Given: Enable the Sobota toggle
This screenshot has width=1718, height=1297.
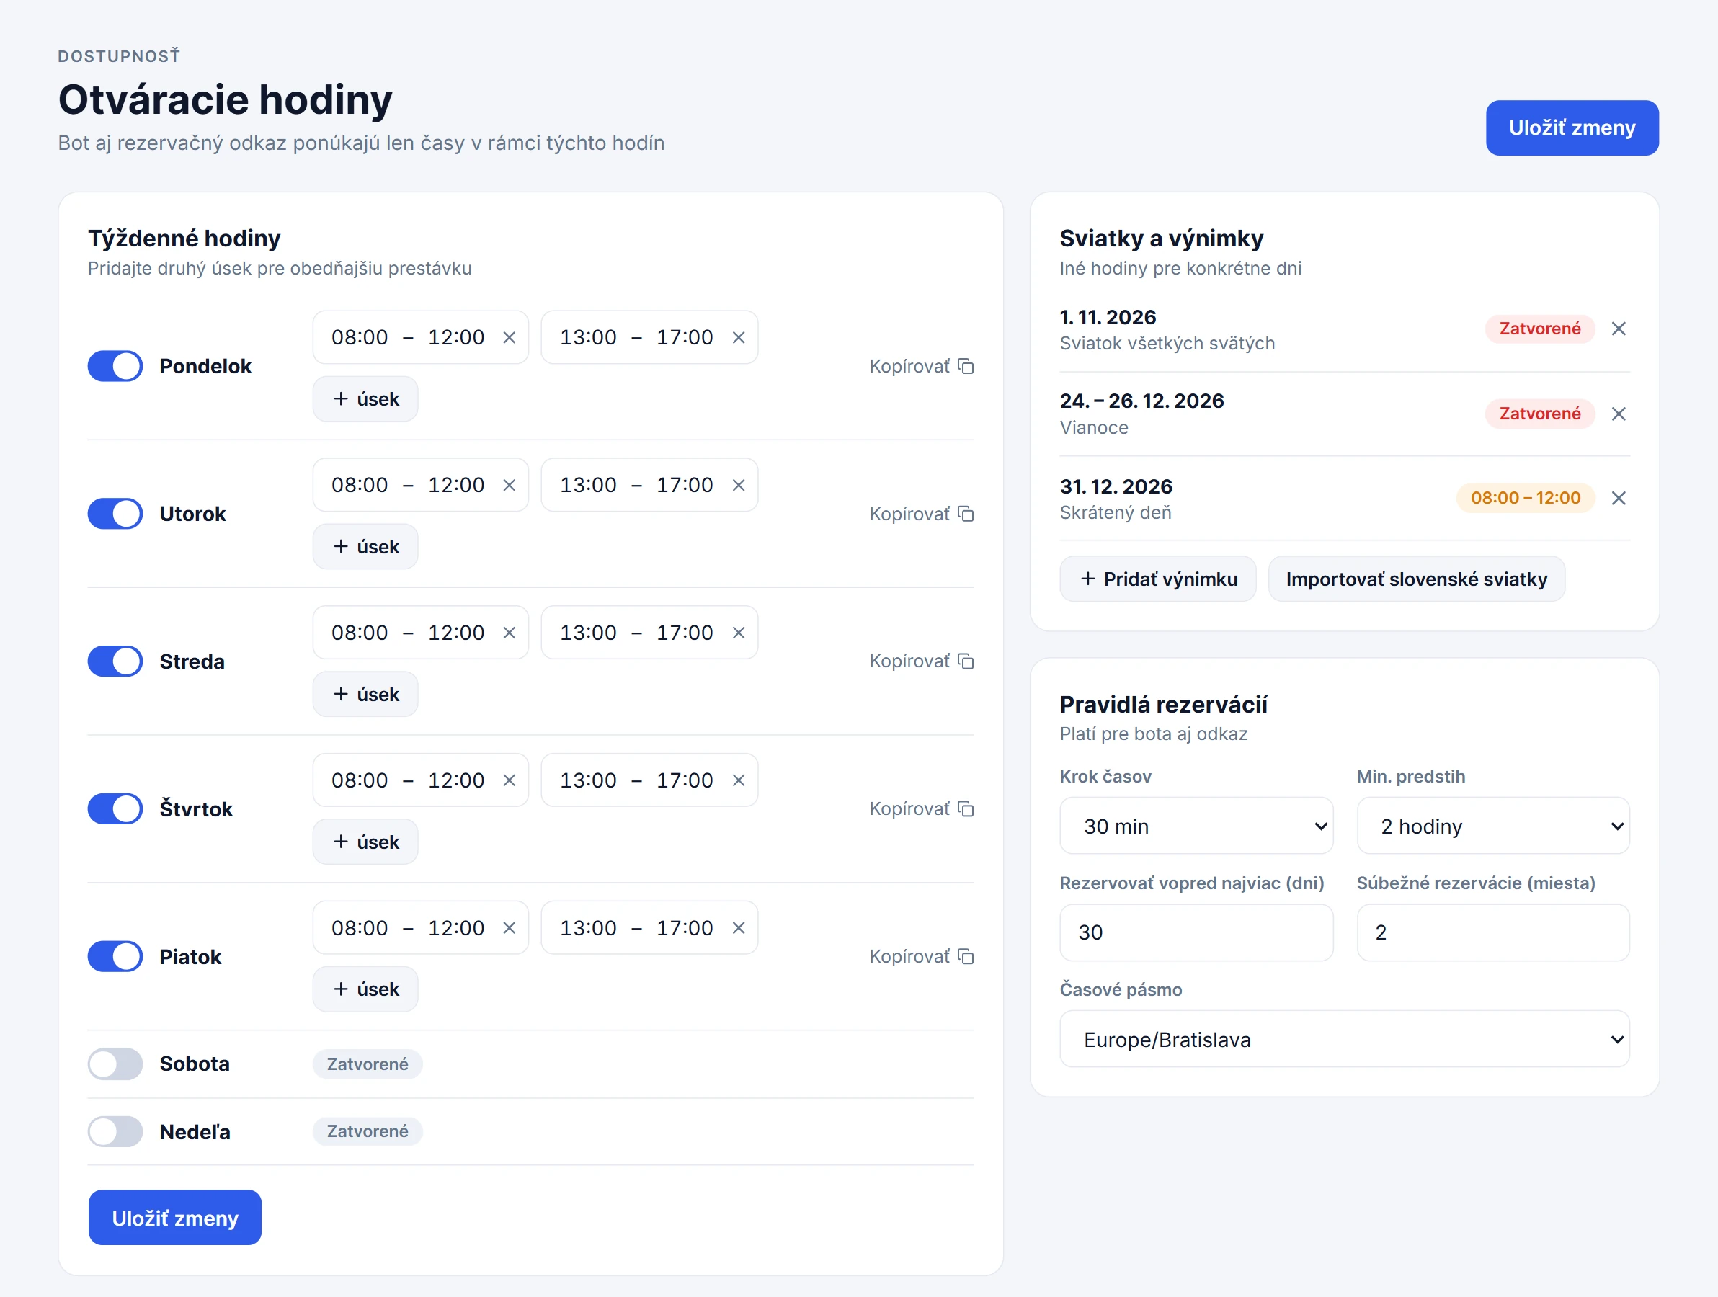Looking at the screenshot, I should coord(115,1065).
